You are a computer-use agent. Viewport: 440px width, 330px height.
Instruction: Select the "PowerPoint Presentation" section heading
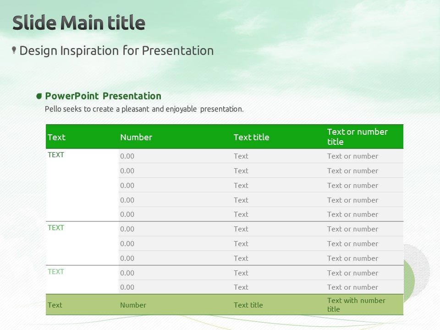[103, 96]
